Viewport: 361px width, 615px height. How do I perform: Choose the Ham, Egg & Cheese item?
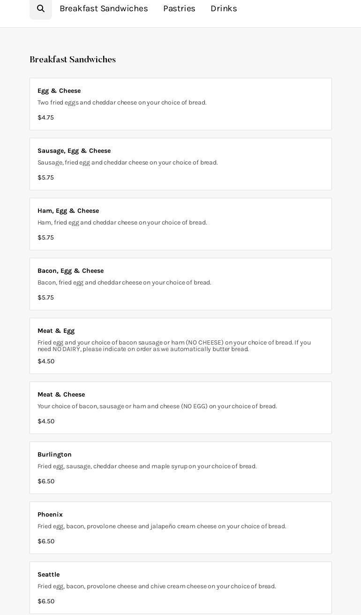pos(68,211)
